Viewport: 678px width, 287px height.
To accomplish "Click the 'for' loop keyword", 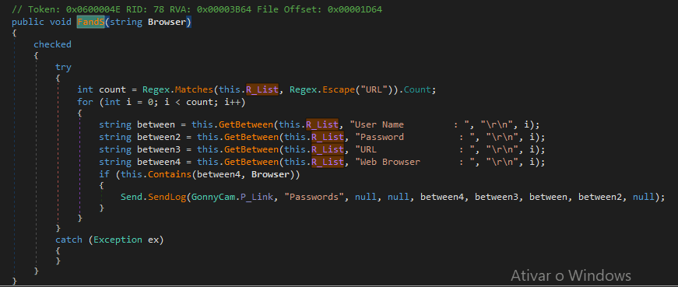I will [x=85, y=102].
